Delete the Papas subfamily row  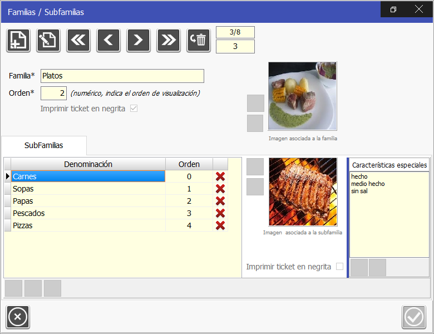[220, 201]
